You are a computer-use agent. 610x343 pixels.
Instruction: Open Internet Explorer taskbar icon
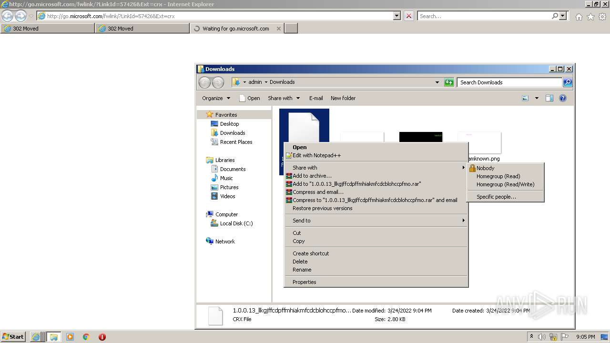pyautogui.click(x=36, y=337)
